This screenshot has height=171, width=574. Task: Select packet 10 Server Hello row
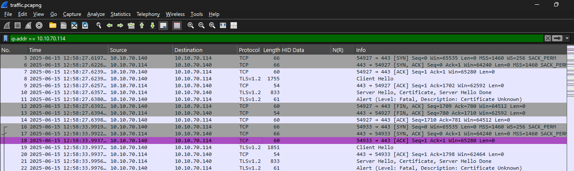(x=284, y=92)
